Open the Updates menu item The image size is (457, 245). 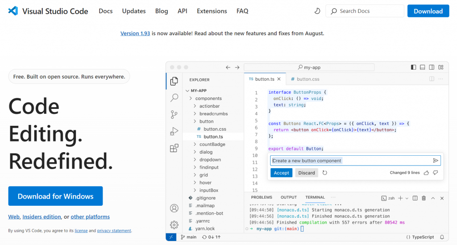tap(134, 11)
